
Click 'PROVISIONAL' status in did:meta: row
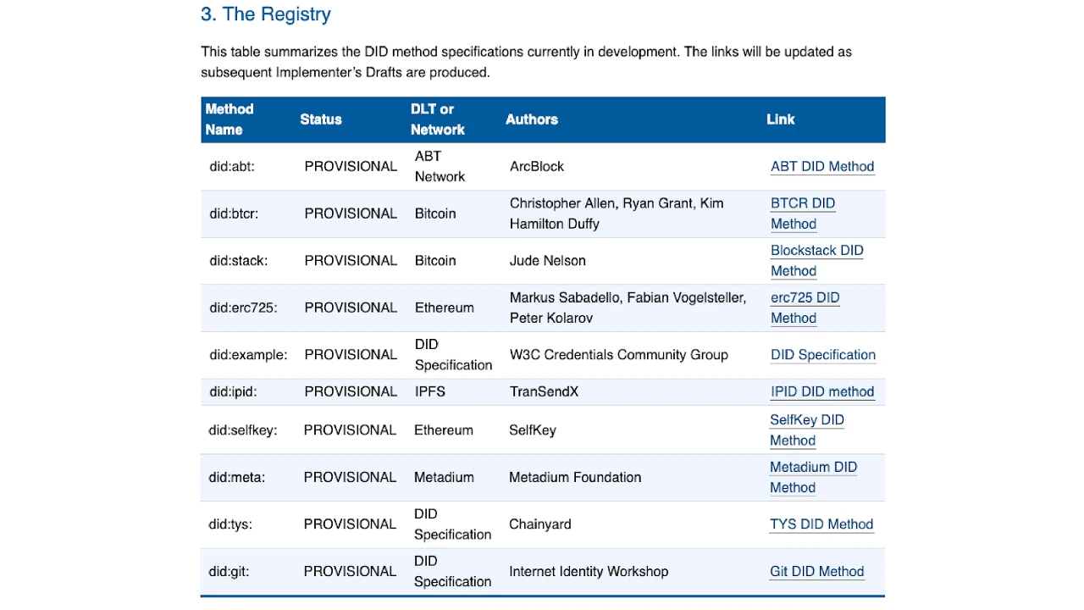pos(350,477)
